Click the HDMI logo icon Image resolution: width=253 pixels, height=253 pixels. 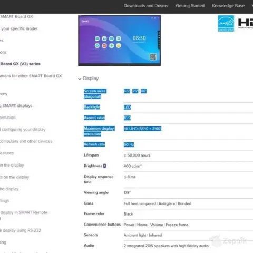point(246,23)
